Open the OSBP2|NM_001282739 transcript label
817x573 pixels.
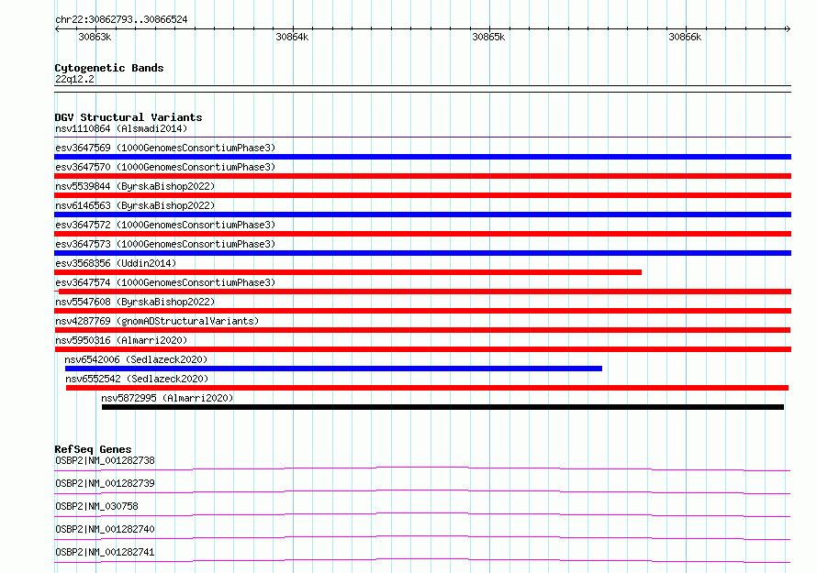coord(105,483)
